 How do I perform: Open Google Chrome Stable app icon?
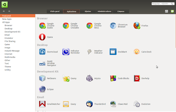click(42, 25)
